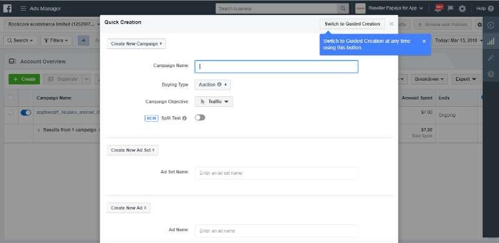The image size is (499, 243).
Task: Click the search magnifier button in top bar
Action: [342, 9]
